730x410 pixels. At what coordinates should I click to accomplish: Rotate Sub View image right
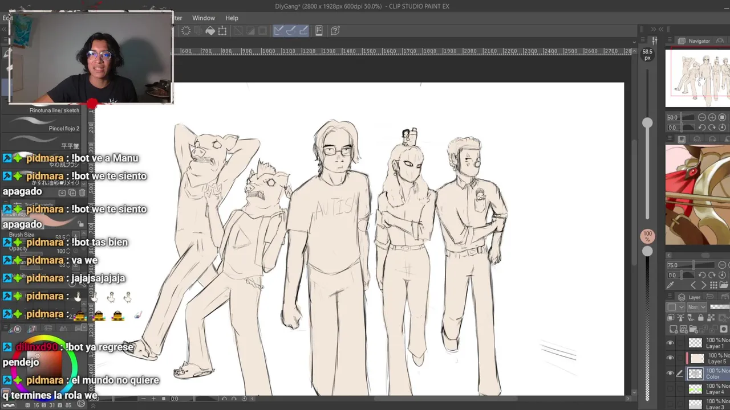coord(712,275)
